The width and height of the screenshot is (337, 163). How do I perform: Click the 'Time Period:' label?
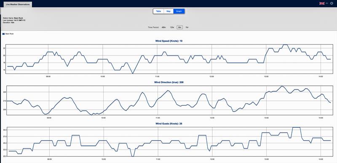(153, 27)
